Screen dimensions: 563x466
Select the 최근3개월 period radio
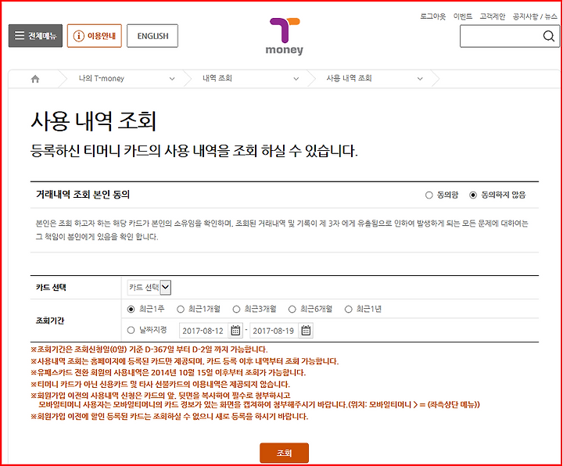(236, 309)
